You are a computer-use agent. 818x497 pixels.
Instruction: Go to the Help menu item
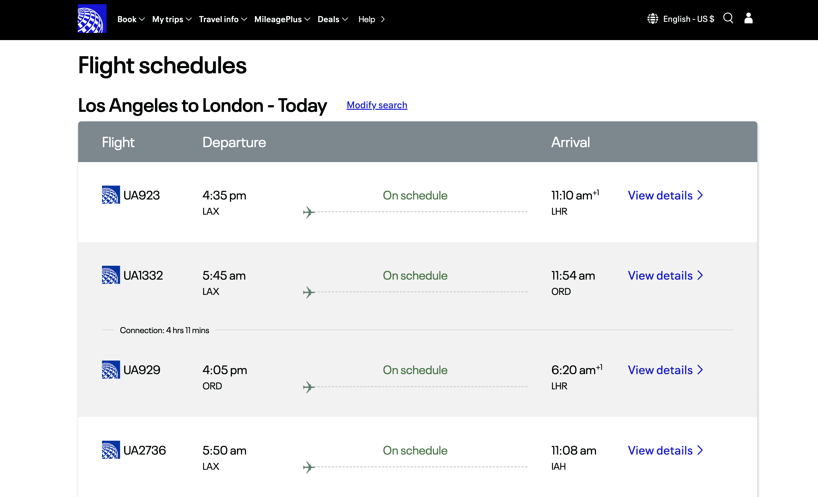(371, 19)
